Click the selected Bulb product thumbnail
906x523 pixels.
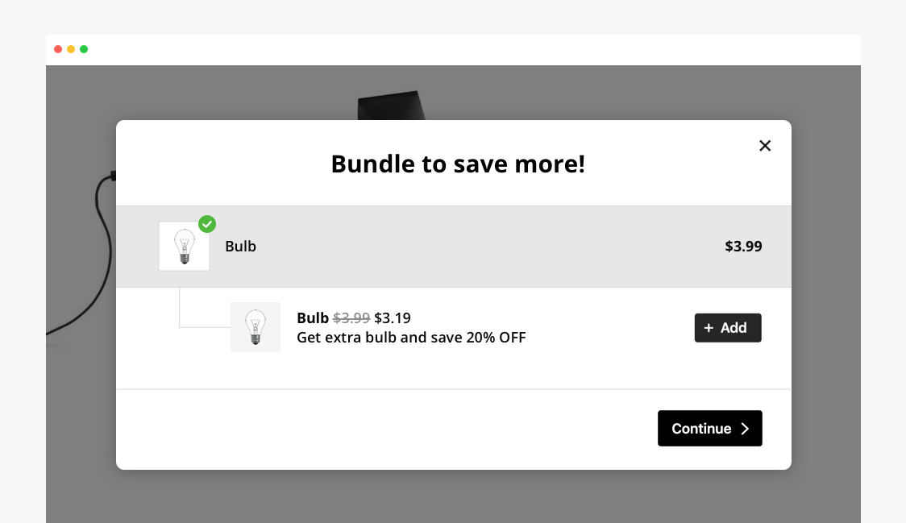tap(184, 246)
